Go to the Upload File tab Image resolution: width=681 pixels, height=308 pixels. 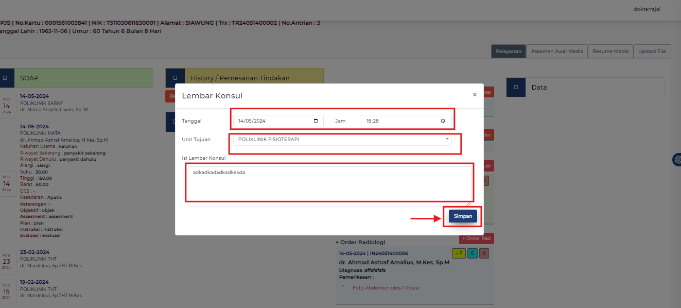tap(652, 51)
